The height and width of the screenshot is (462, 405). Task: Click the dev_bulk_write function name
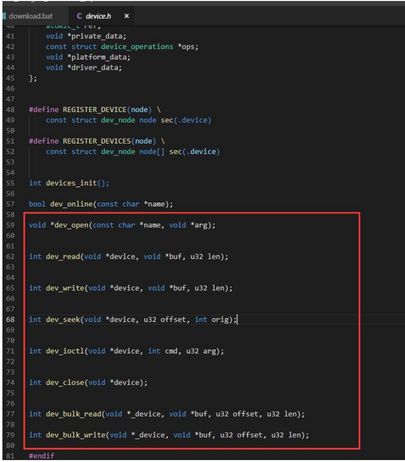click(76, 435)
